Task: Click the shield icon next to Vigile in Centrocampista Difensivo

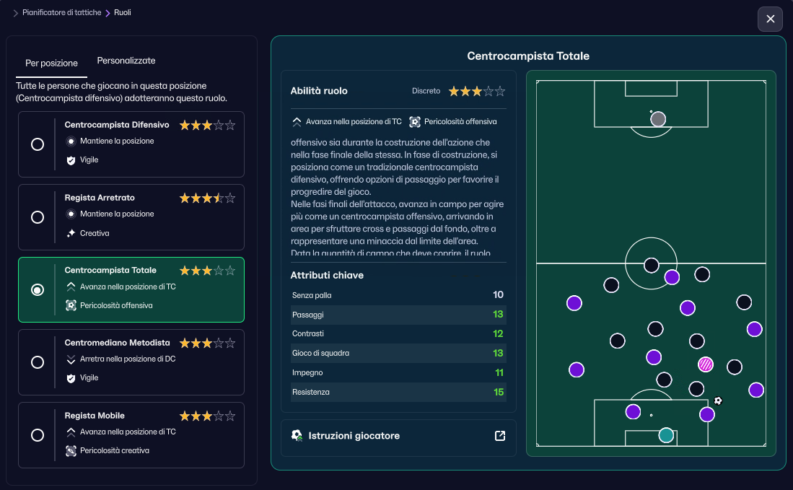Action: tap(71, 160)
